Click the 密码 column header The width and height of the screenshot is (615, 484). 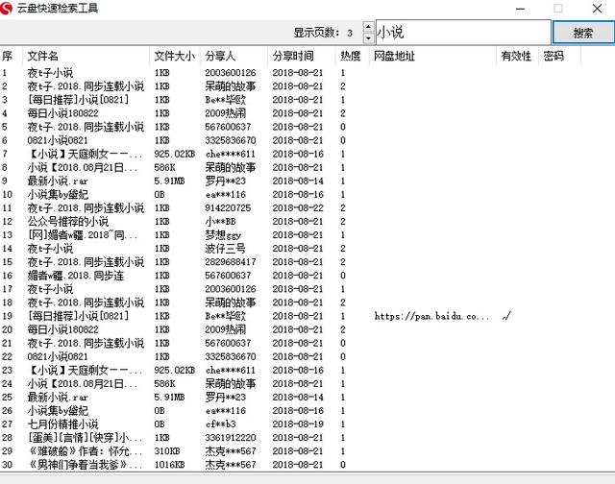559,56
